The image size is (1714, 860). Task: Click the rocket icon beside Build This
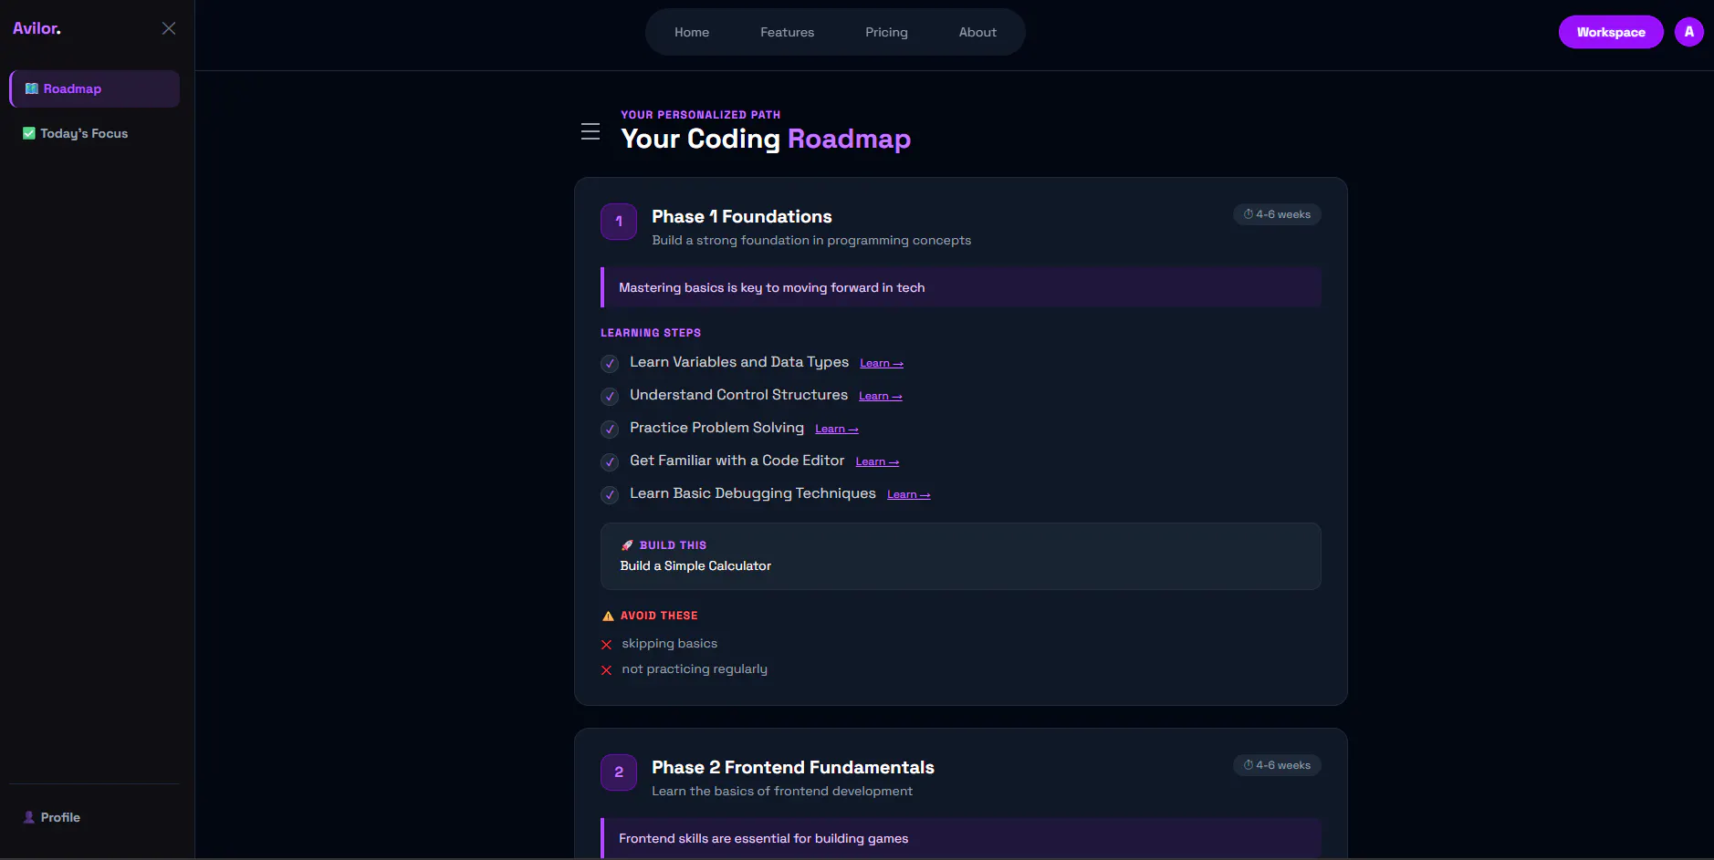click(627, 545)
